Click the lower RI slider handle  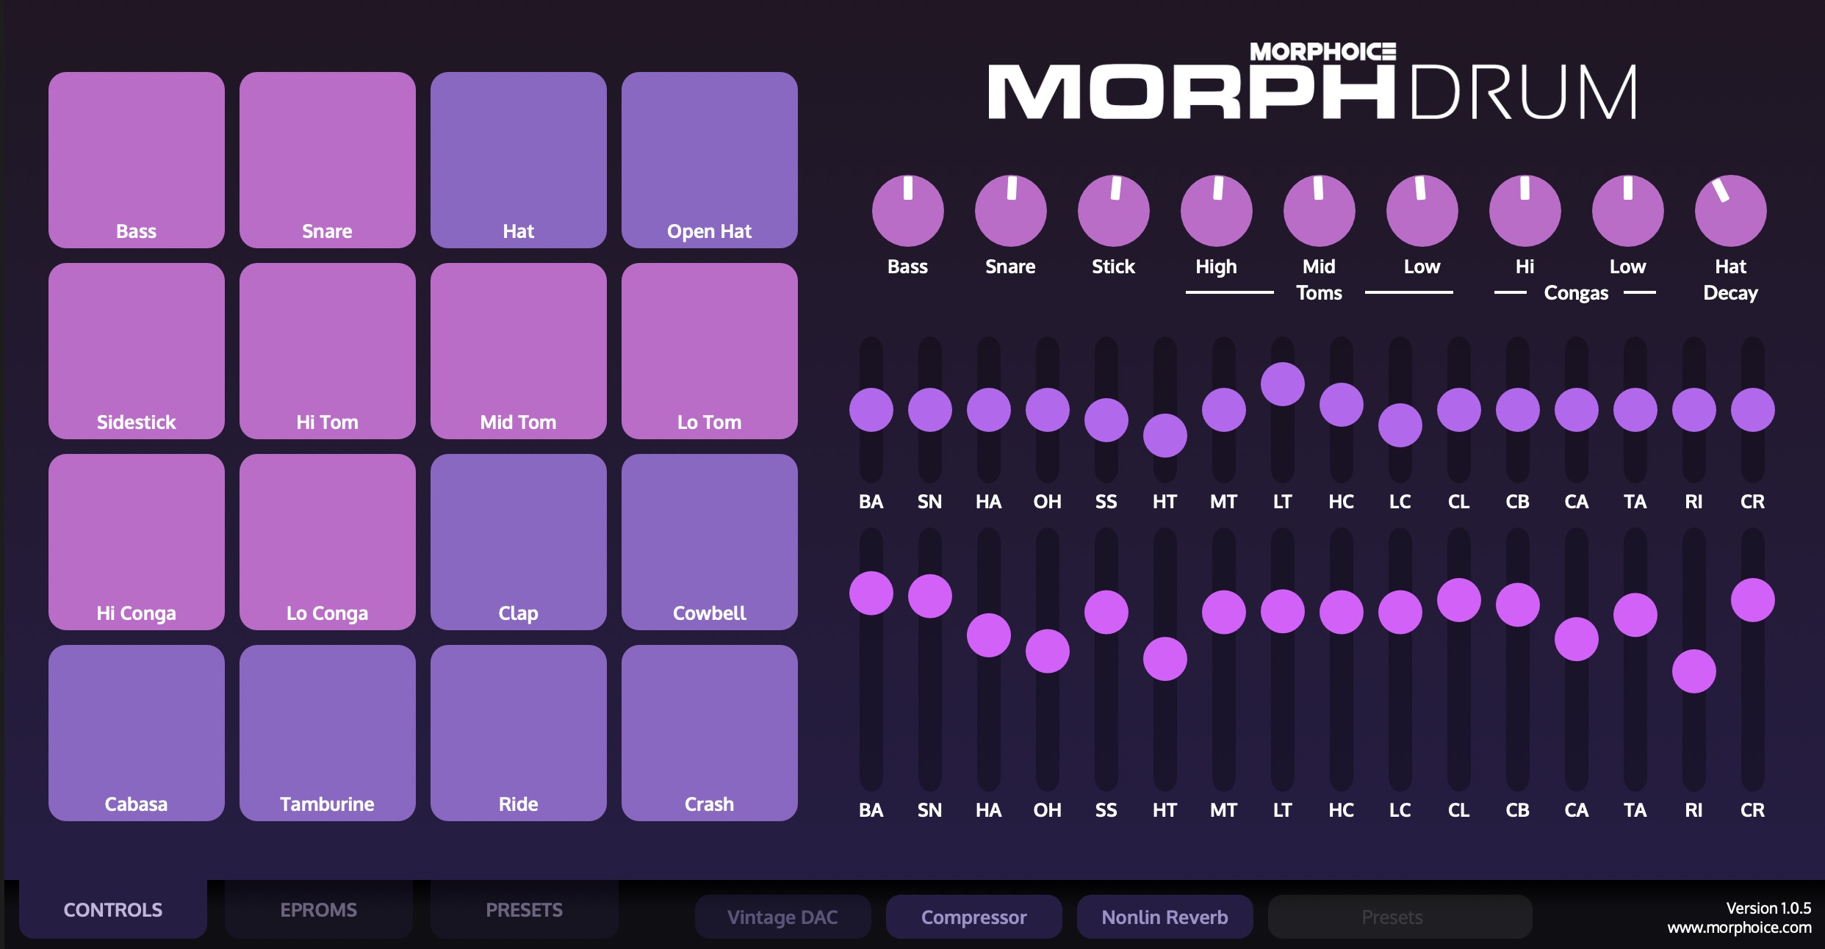(x=1693, y=671)
